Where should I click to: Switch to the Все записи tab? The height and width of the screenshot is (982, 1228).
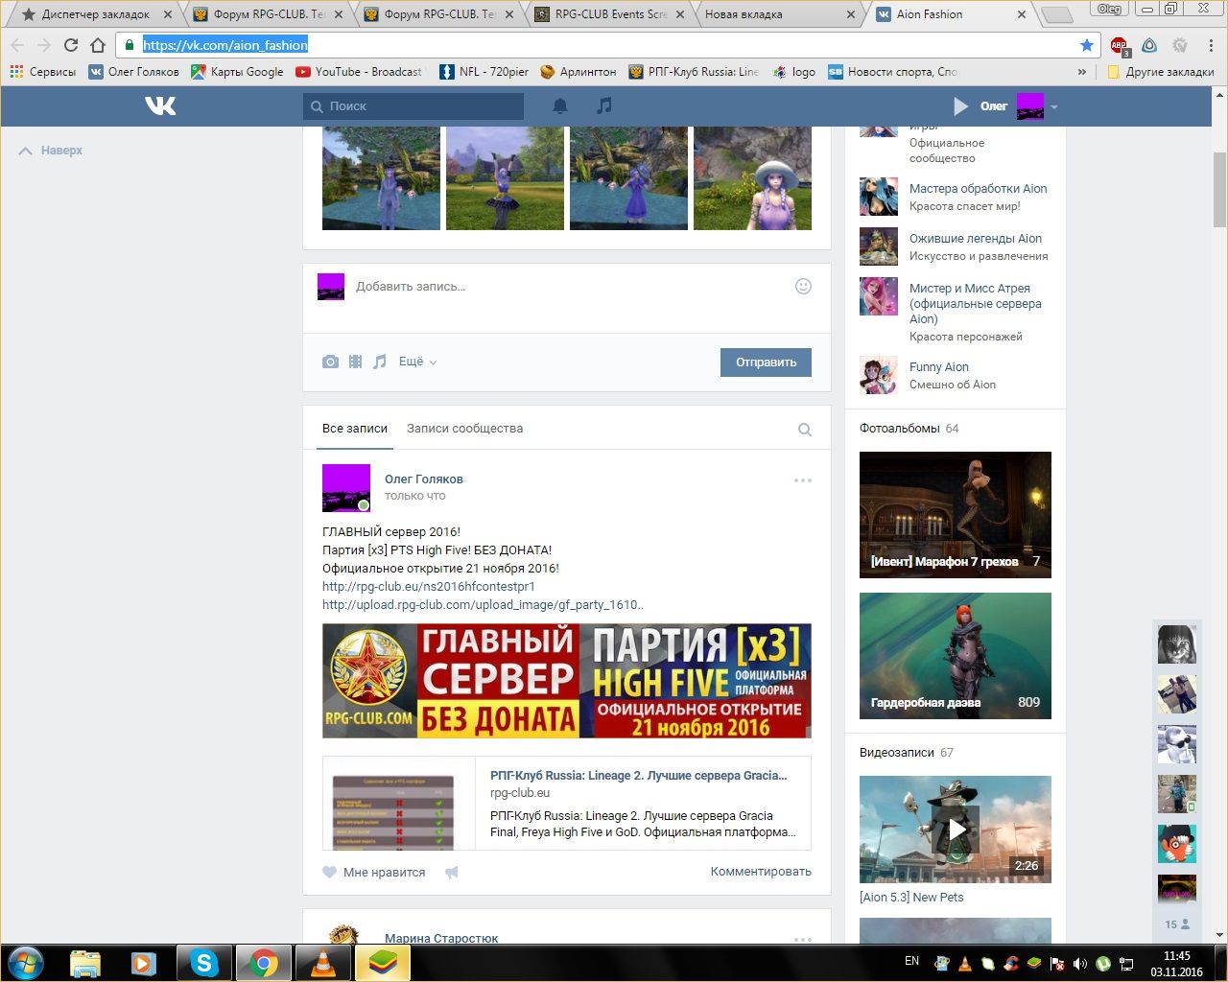pos(355,429)
